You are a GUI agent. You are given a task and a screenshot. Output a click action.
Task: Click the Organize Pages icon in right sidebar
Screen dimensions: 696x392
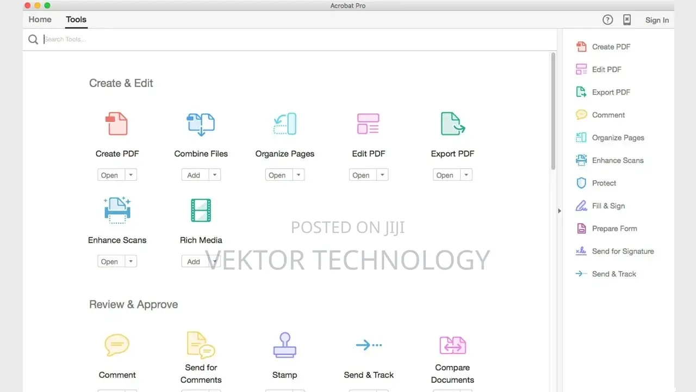click(581, 138)
